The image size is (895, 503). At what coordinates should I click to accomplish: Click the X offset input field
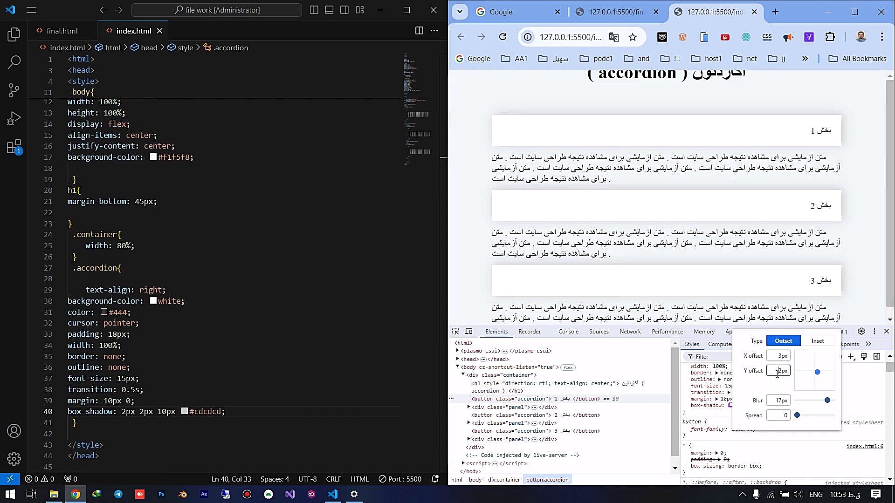click(x=778, y=355)
